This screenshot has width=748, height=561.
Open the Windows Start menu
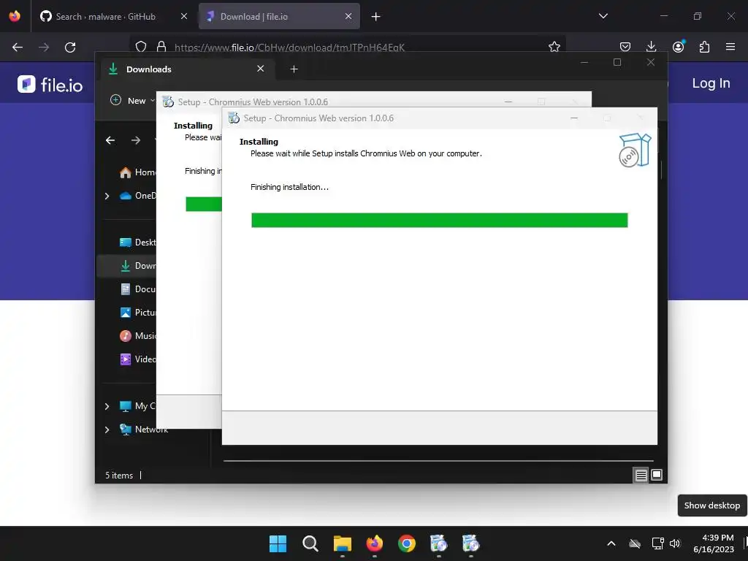[278, 543]
